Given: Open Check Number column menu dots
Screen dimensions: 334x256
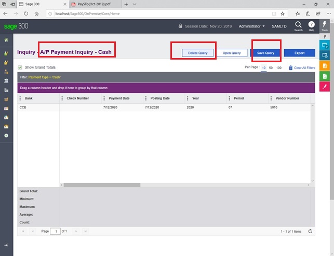Looking at the screenshot, I should click(62, 98).
